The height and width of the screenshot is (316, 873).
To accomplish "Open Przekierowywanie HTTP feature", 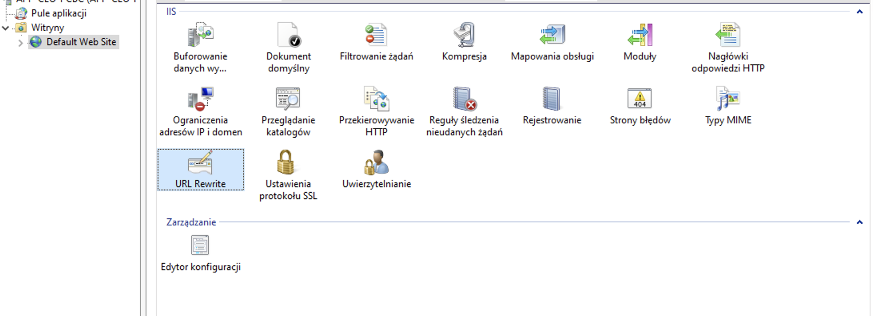I will (376, 112).
